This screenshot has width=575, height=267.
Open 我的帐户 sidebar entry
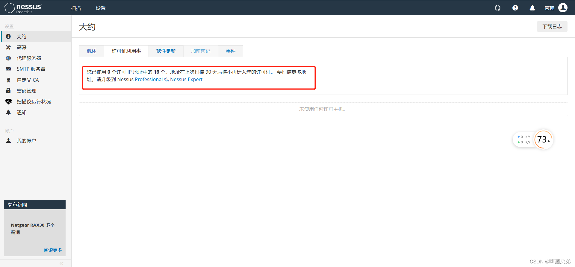(36, 141)
